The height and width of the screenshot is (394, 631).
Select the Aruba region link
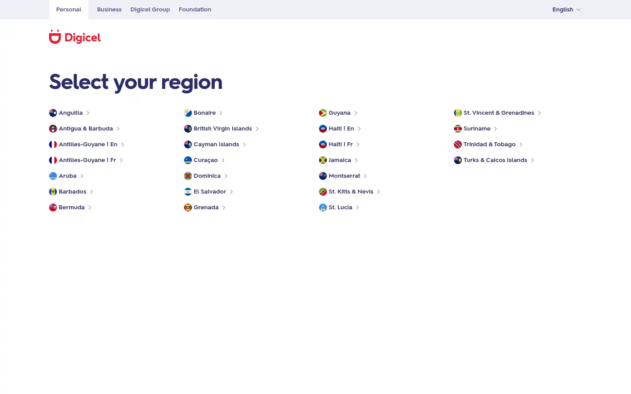coord(67,176)
